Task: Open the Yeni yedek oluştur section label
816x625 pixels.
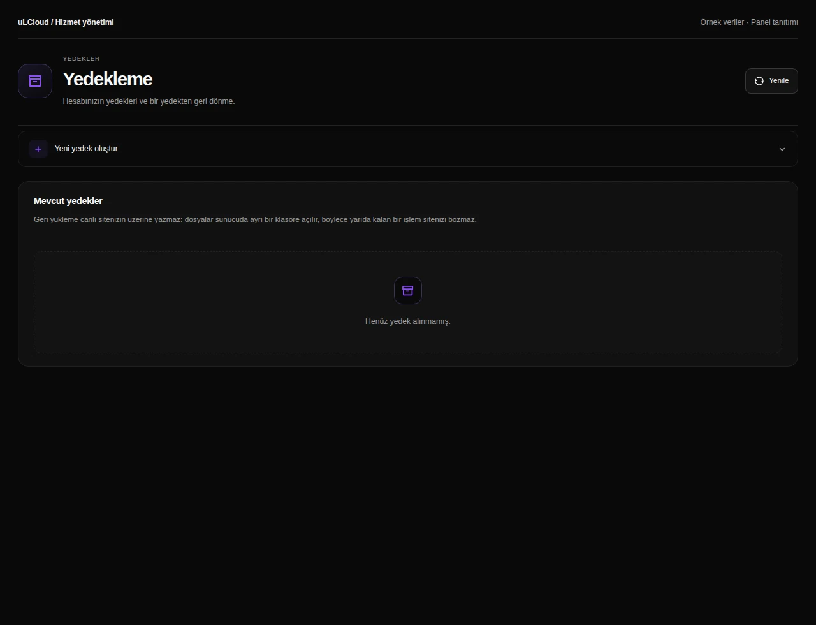Action: (x=86, y=149)
